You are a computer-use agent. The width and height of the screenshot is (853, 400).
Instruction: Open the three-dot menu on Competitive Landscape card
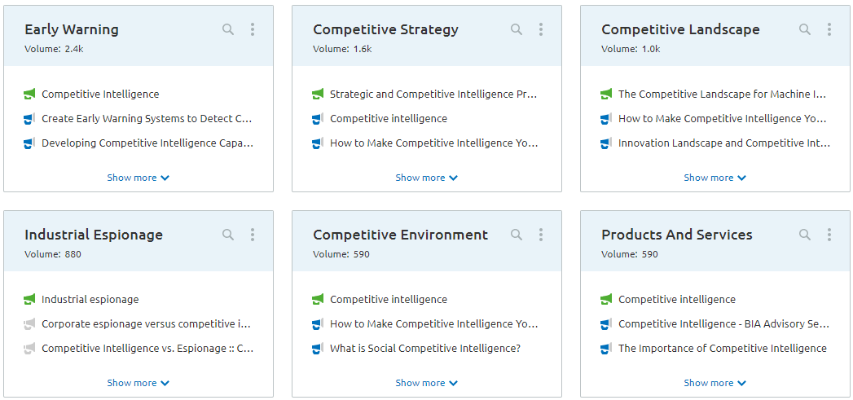829,29
